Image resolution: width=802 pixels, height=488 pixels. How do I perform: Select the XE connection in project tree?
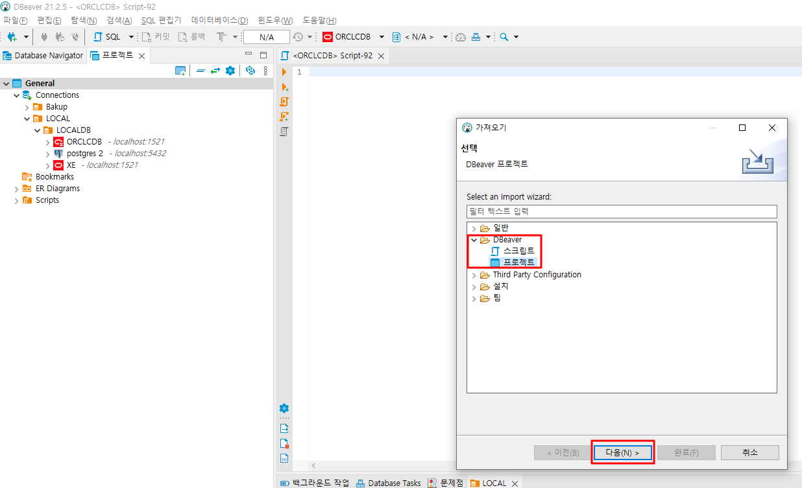(71, 165)
